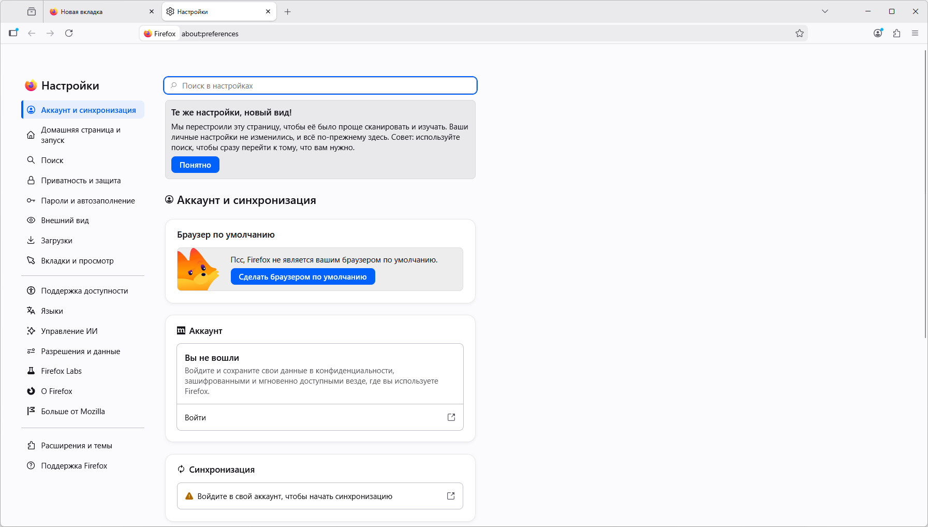Open "Поддержка Firefox" help link
The height and width of the screenshot is (527, 928).
[x=83, y=466]
